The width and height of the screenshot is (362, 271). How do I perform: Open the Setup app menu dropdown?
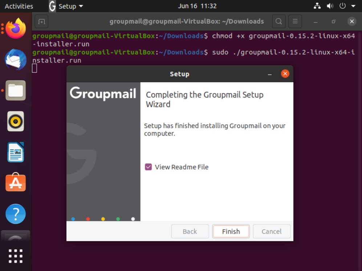pos(70,6)
